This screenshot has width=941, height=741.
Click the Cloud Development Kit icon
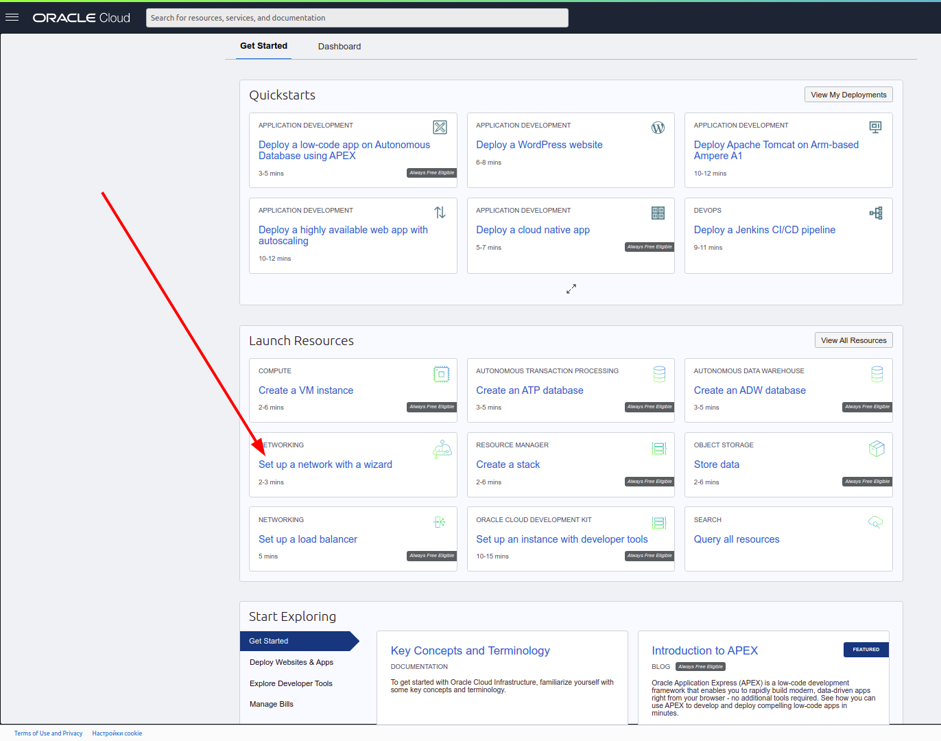[659, 523]
